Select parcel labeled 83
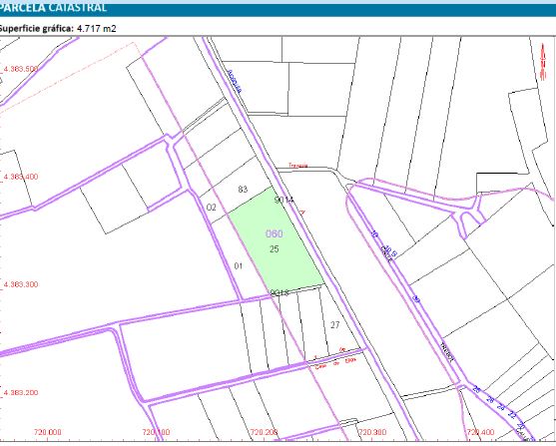This screenshot has height=446, width=556. click(x=243, y=190)
